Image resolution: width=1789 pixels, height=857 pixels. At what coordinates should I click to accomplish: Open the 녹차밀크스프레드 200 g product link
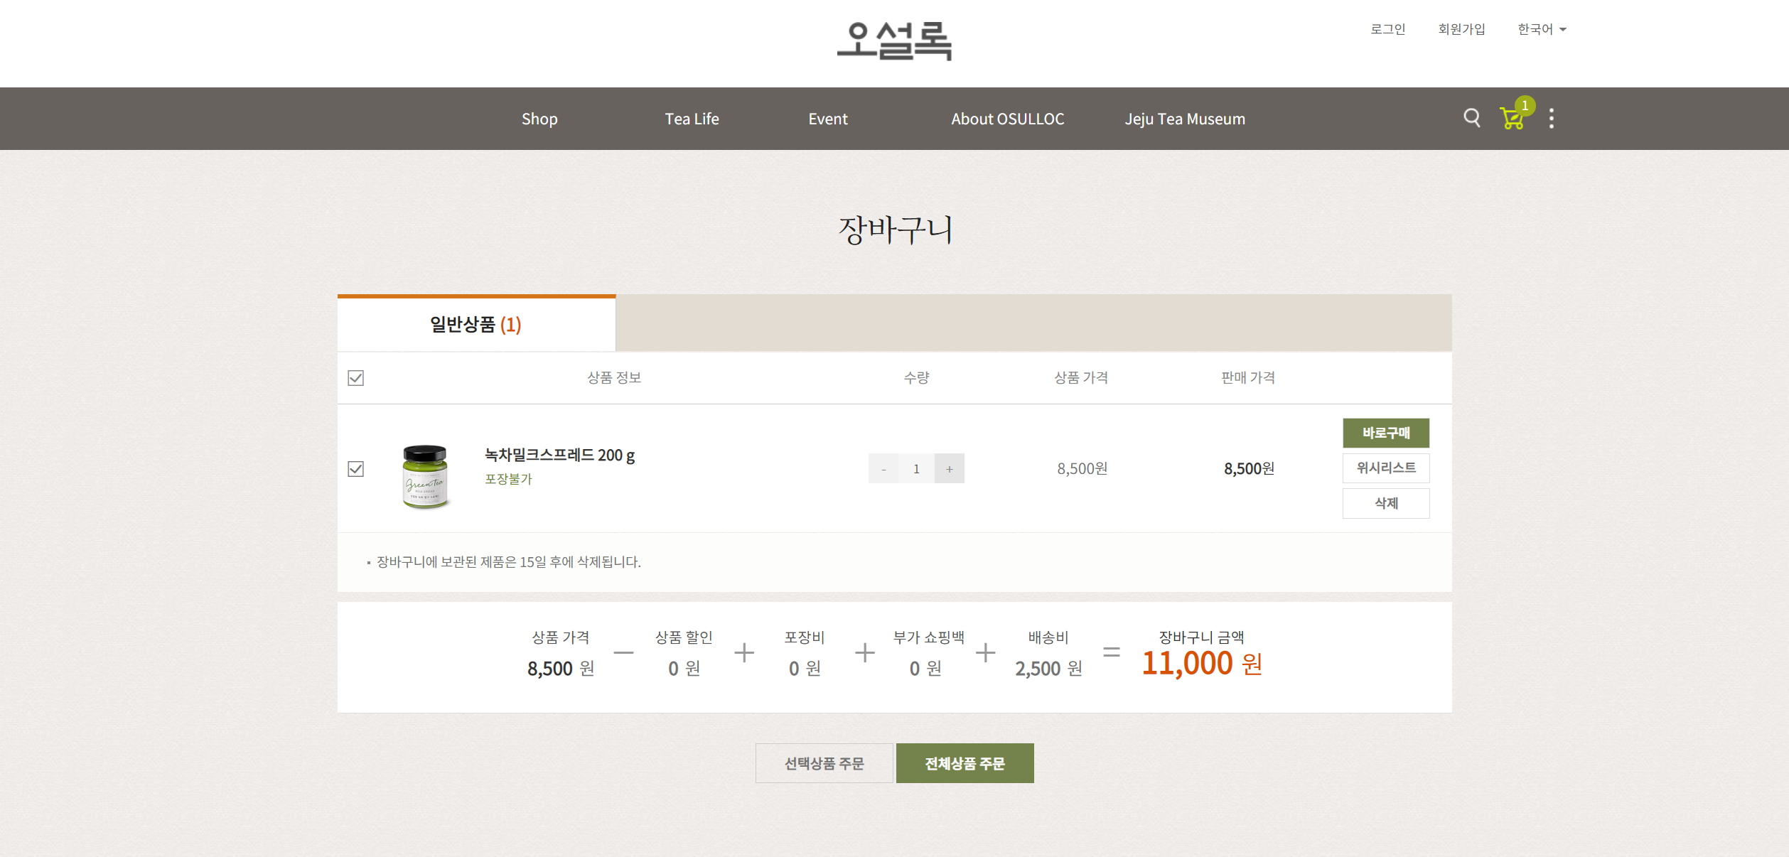click(x=559, y=455)
